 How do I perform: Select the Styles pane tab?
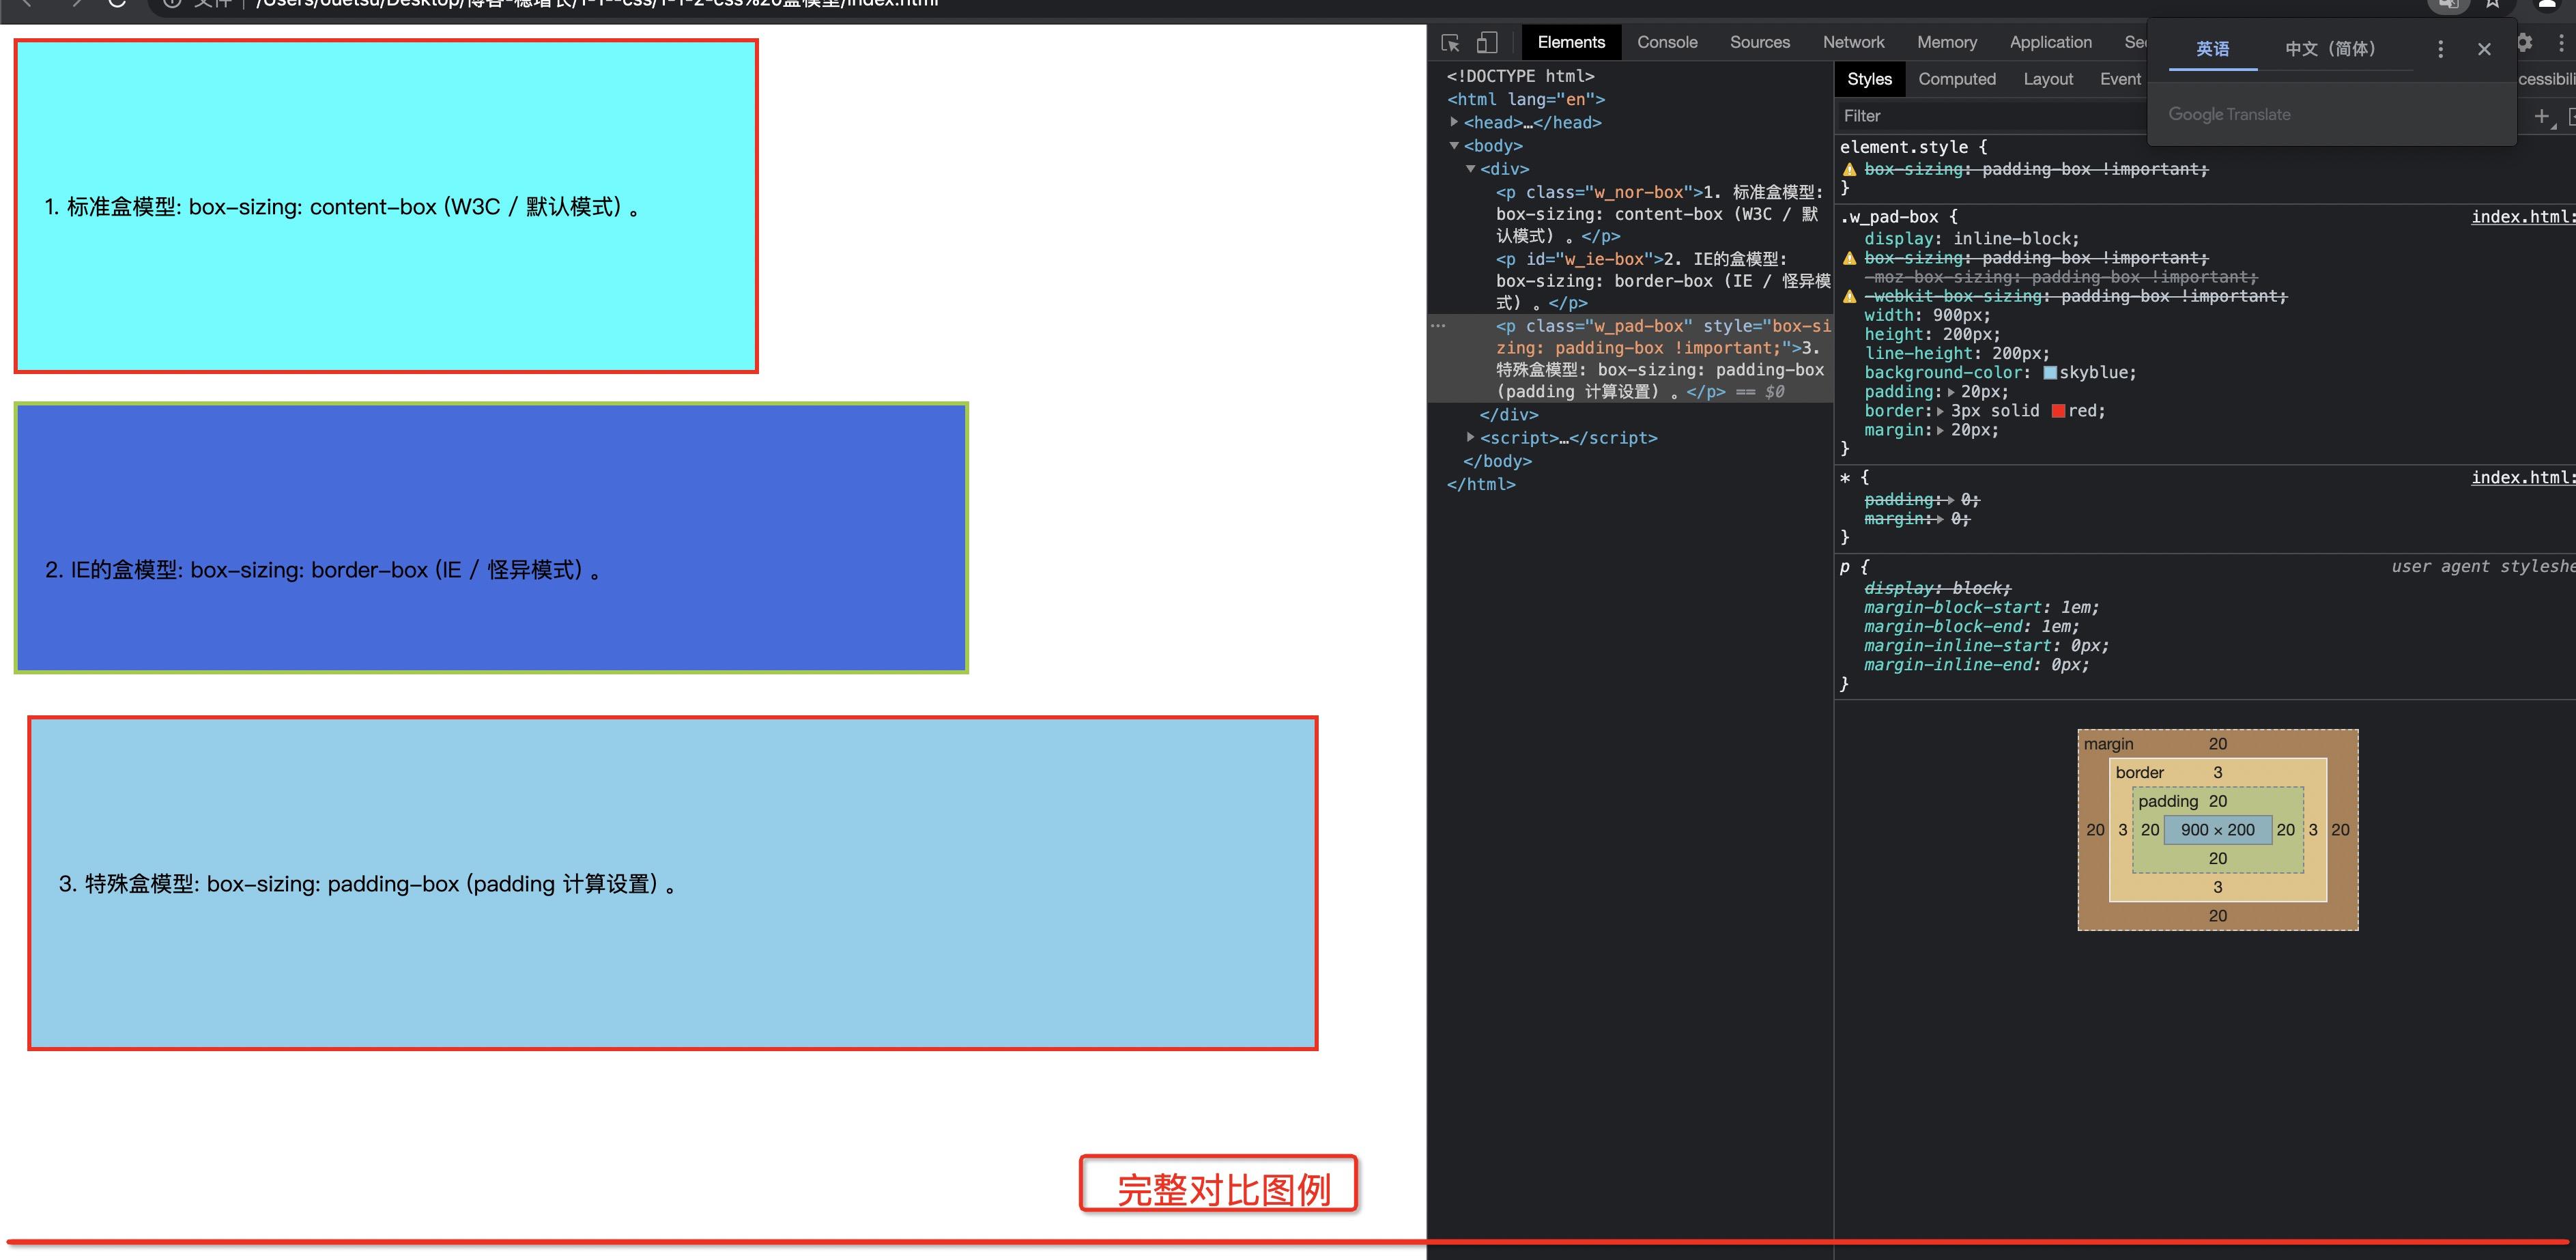pyautogui.click(x=1869, y=79)
